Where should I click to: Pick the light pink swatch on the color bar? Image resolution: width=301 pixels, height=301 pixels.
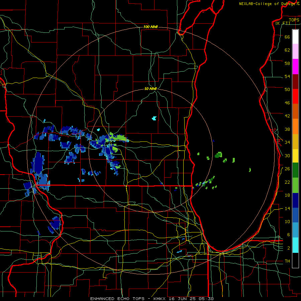[295, 52]
